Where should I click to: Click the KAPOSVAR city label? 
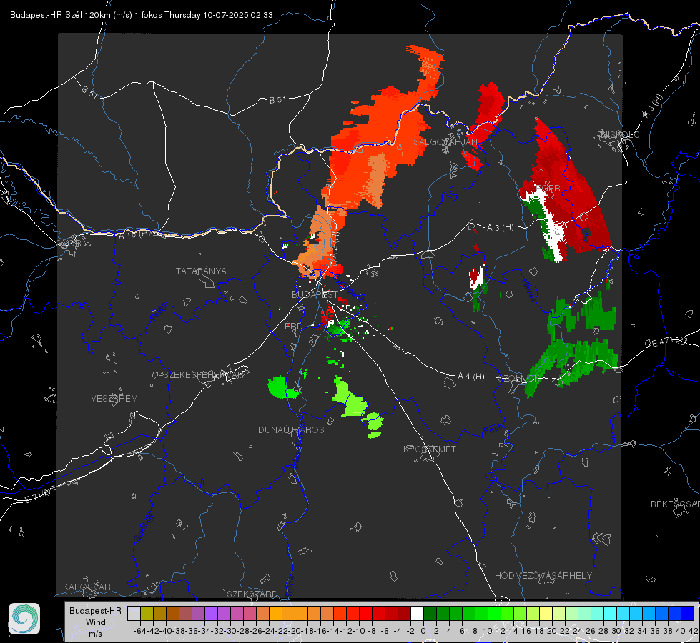pos(87,587)
